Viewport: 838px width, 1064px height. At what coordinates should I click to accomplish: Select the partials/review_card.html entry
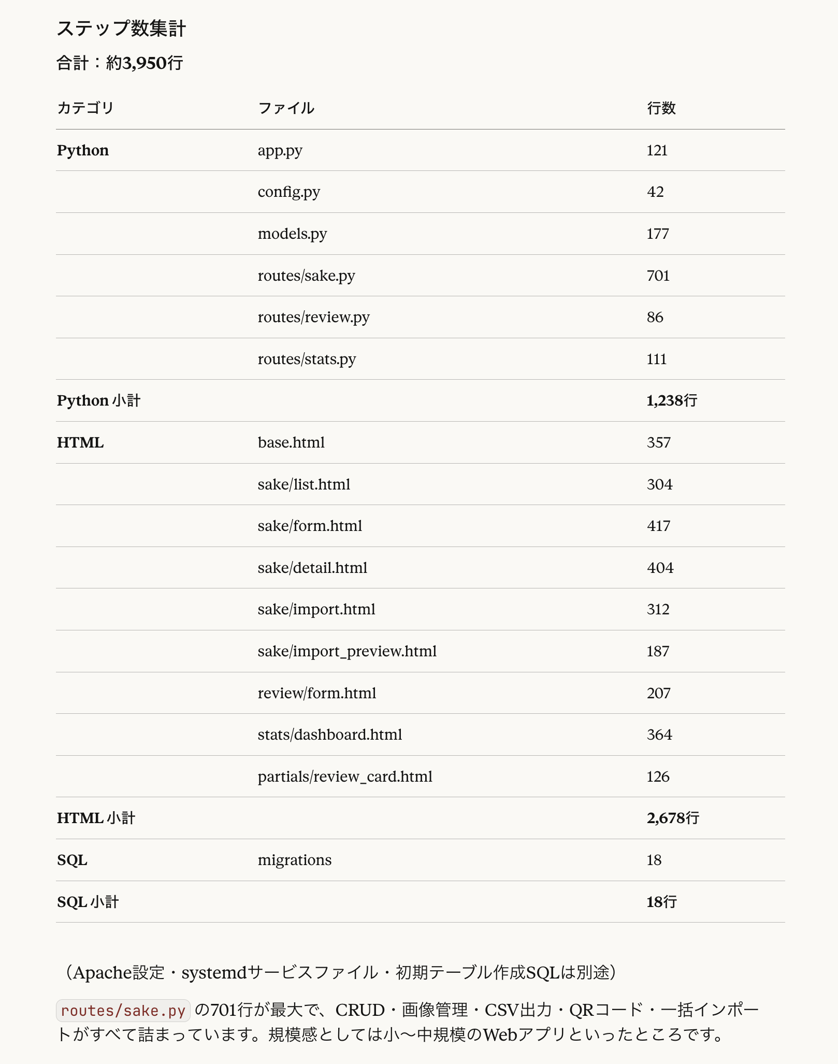[345, 777]
